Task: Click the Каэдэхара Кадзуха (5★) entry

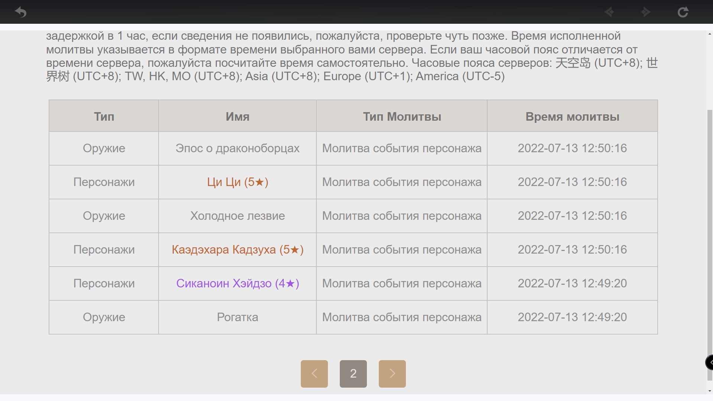Action: pos(238,250)
